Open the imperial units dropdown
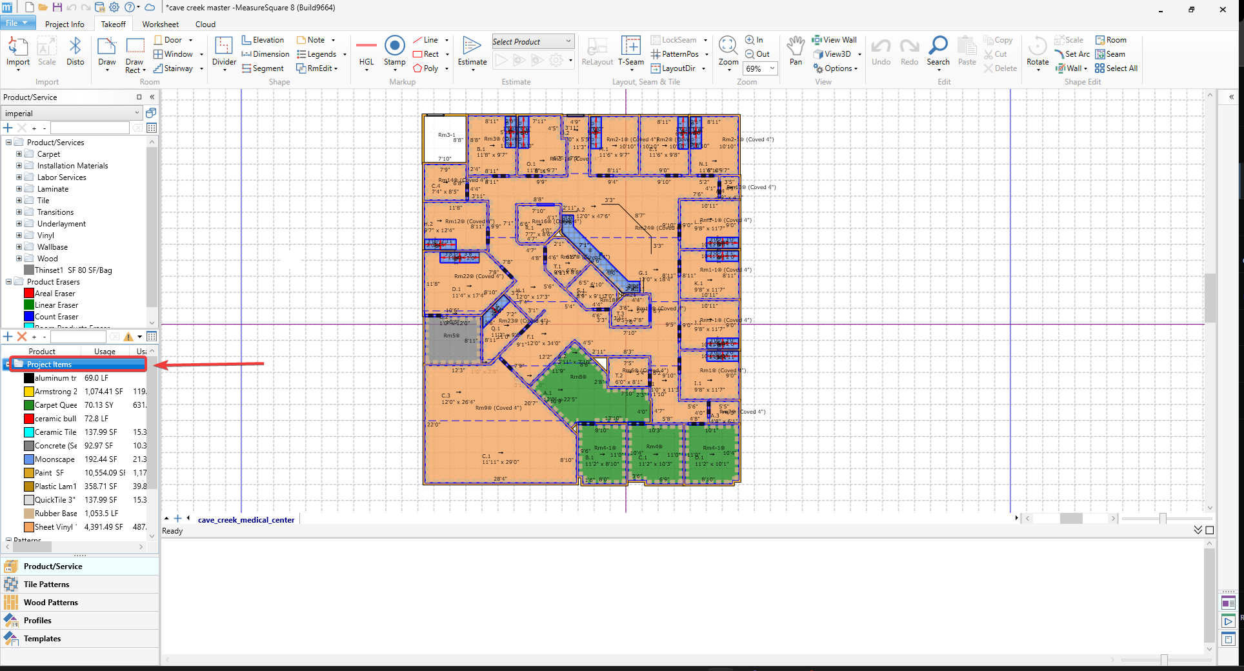 click(x=137, y=114)
